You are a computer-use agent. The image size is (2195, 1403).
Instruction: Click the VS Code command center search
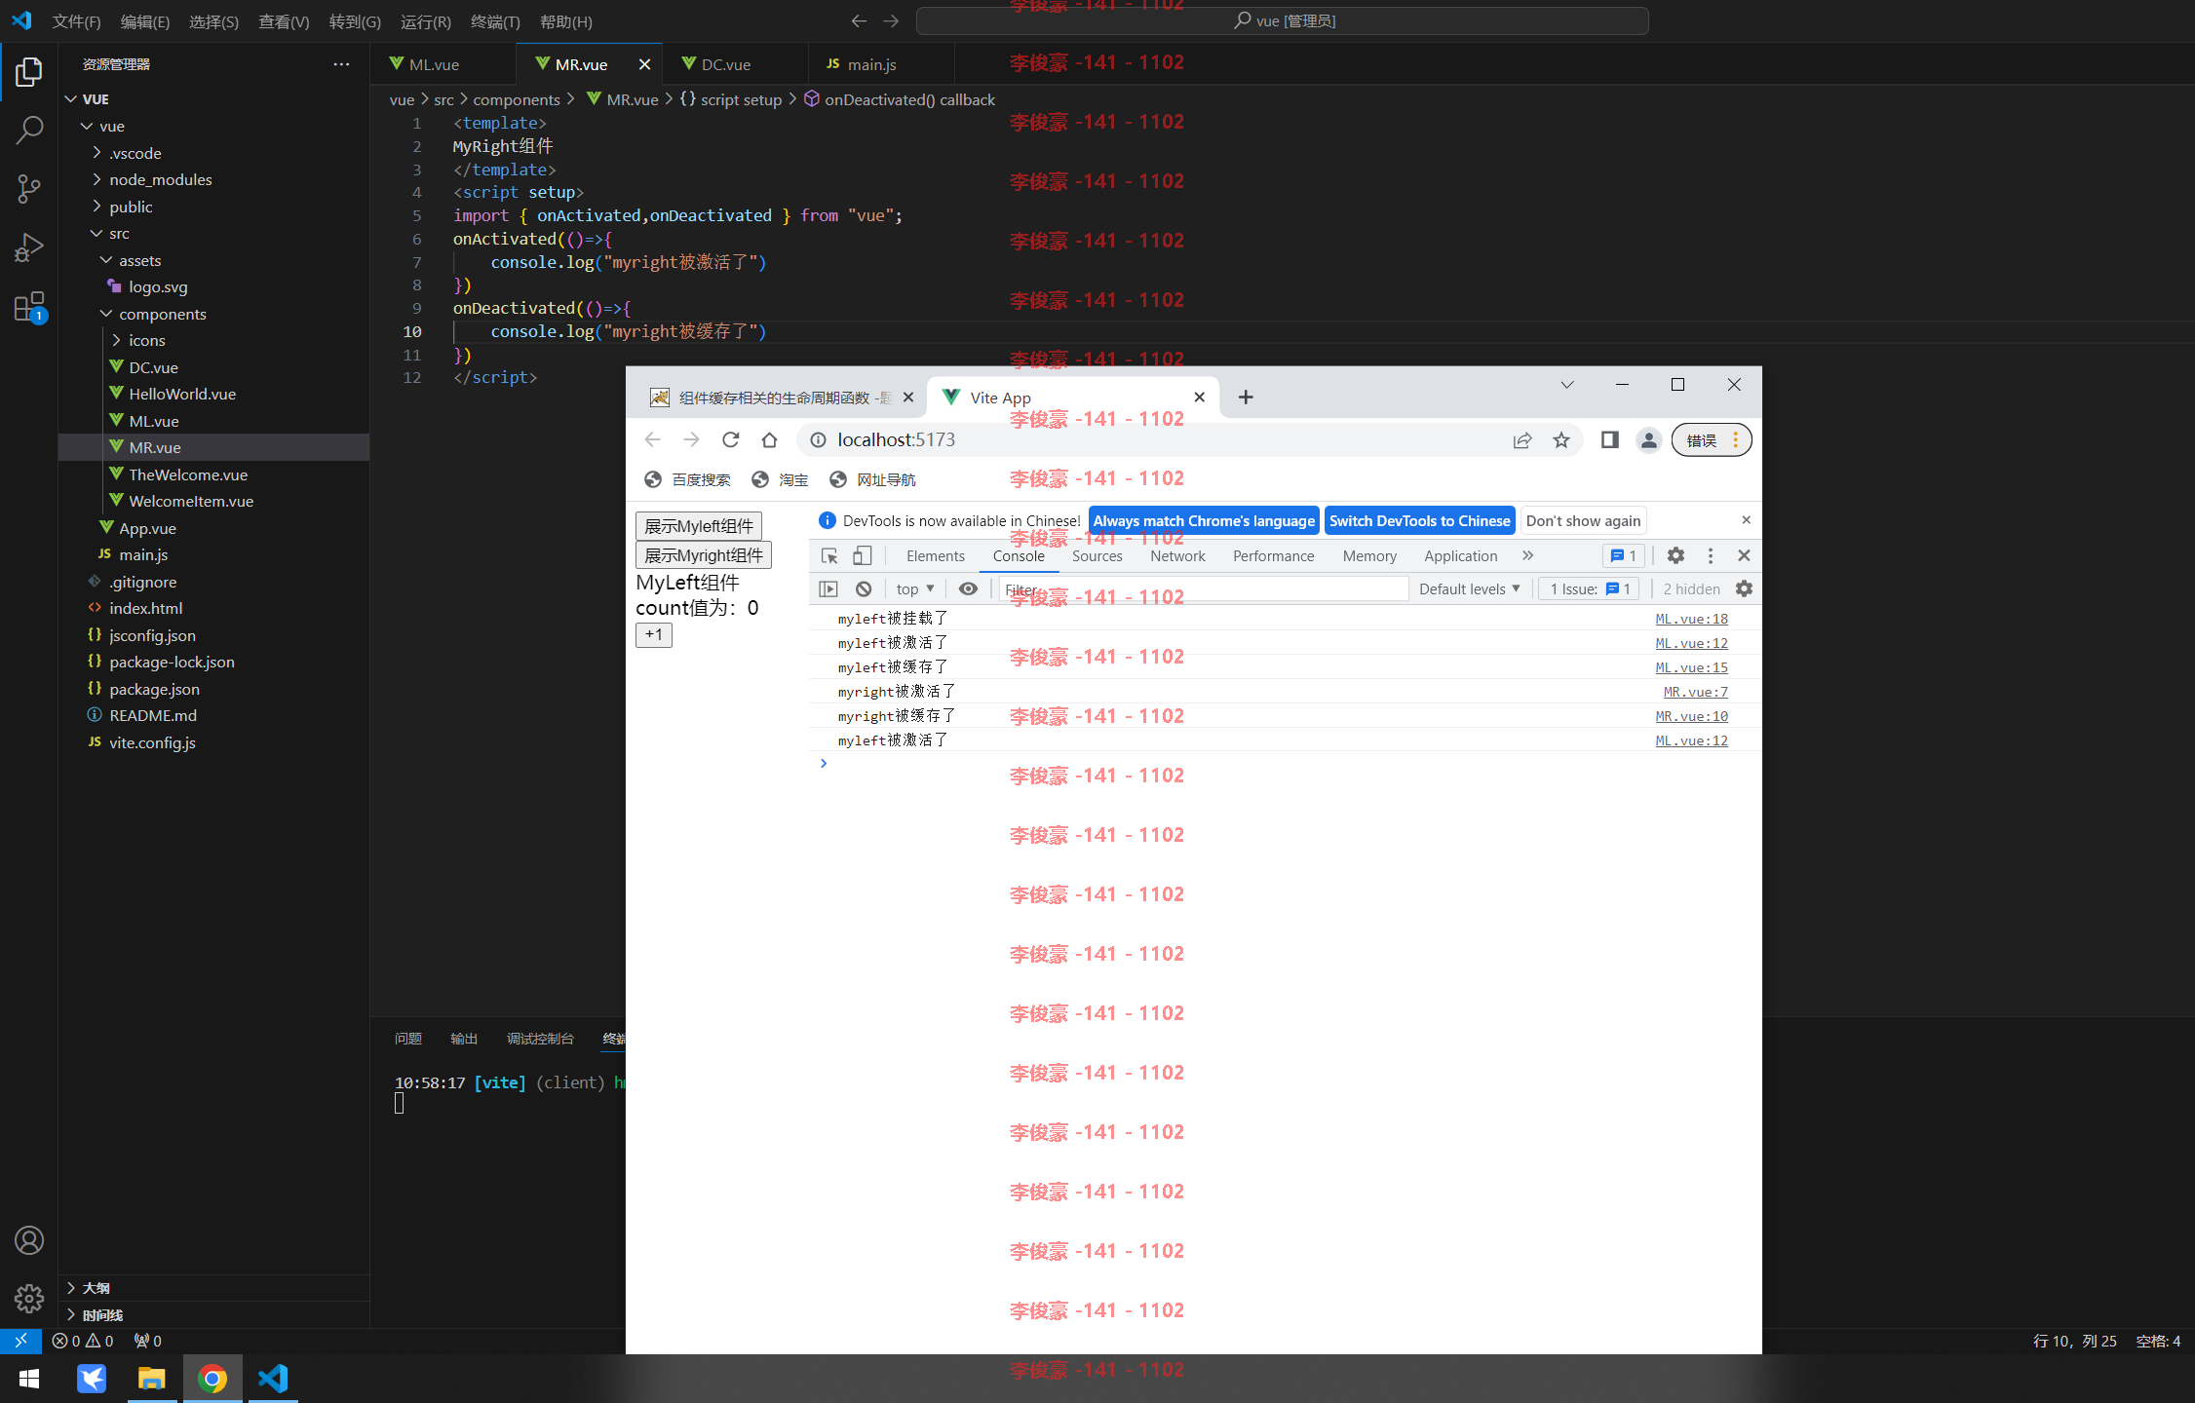[x=1283, y=20]
